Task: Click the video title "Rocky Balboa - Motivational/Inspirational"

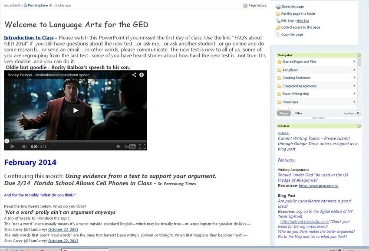Action: point(50,75)
